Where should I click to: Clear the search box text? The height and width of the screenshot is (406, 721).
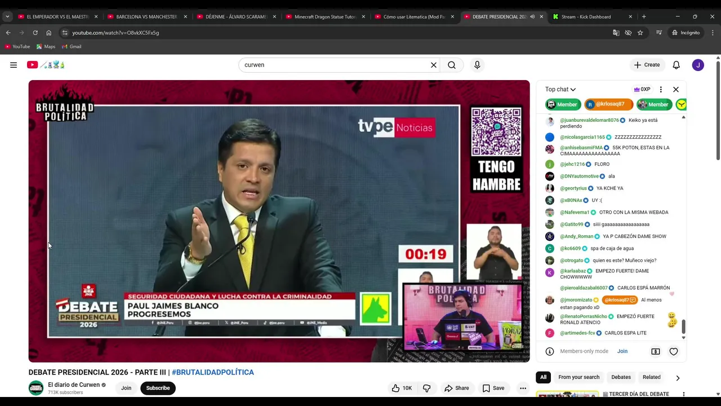[434, 65]
